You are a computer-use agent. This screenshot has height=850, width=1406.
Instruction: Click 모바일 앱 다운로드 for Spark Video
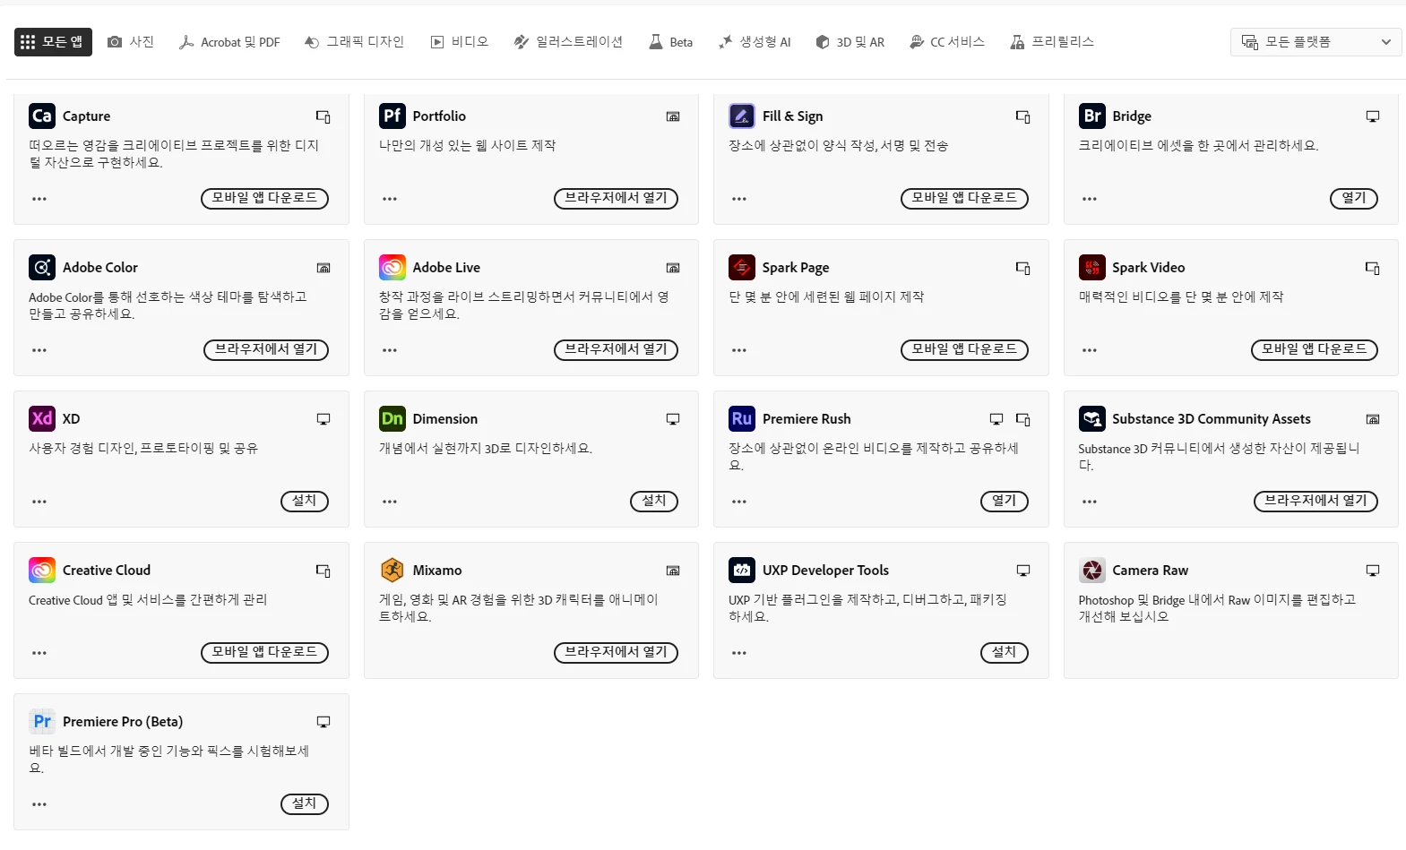click(x=1315, y=350)
